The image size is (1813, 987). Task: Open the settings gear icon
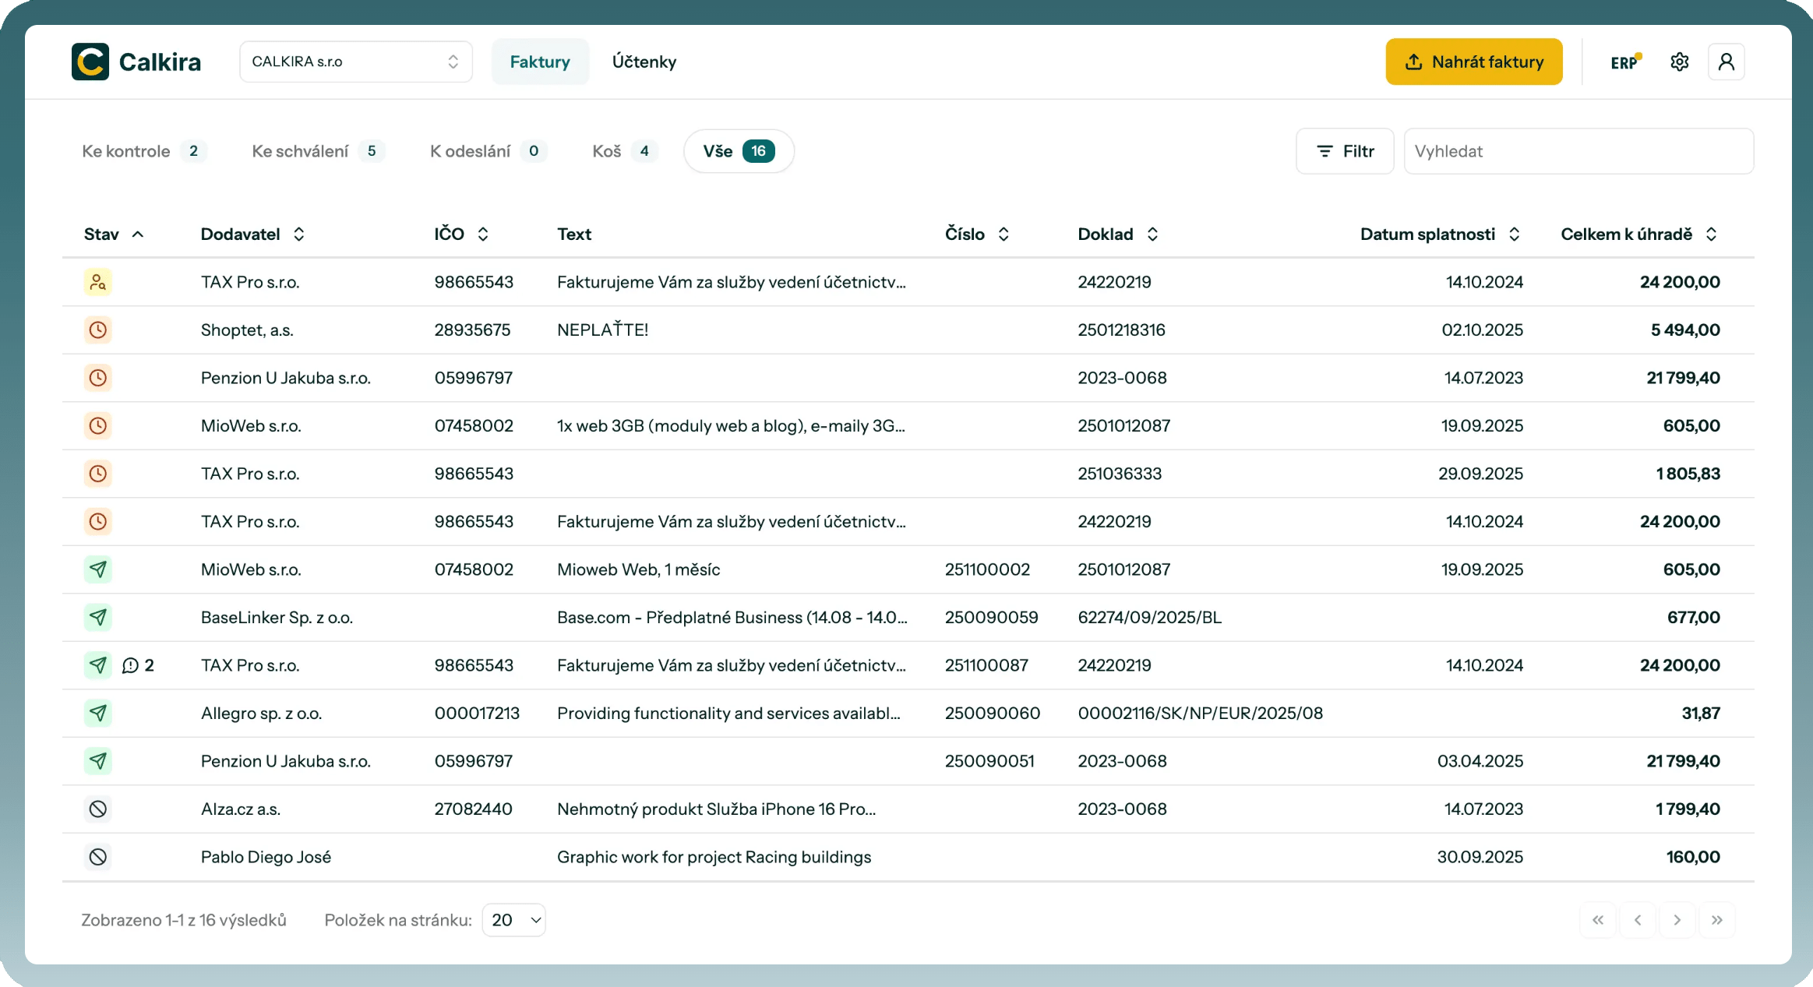pyautogui.click(x=1679, y=62)
